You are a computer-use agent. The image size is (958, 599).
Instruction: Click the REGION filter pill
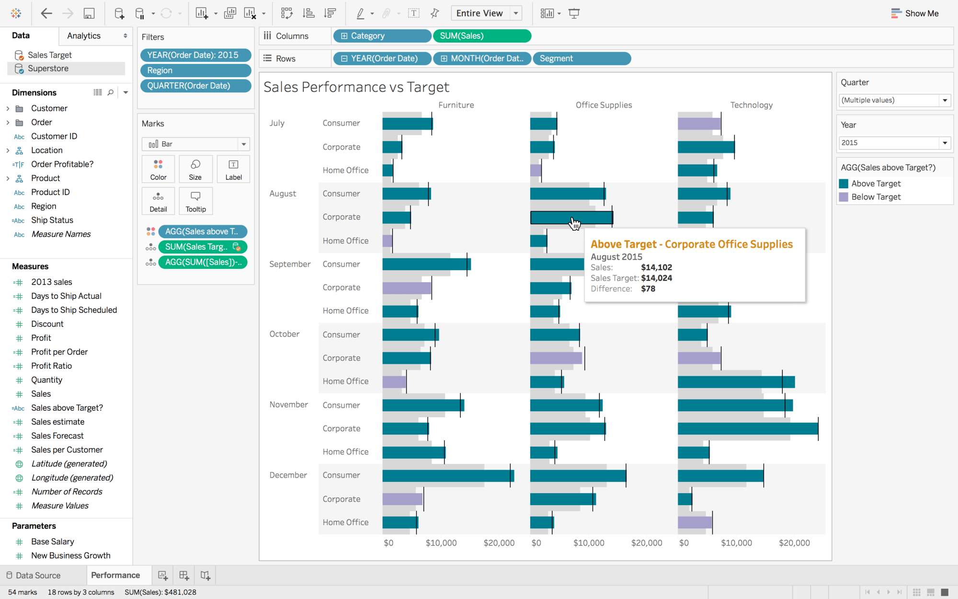coord(196,69)
